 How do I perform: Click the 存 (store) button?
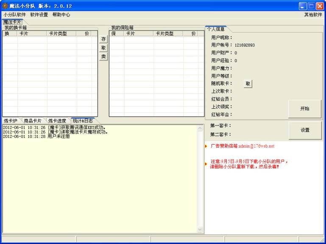pyautogui.click(x=103, y=39)
